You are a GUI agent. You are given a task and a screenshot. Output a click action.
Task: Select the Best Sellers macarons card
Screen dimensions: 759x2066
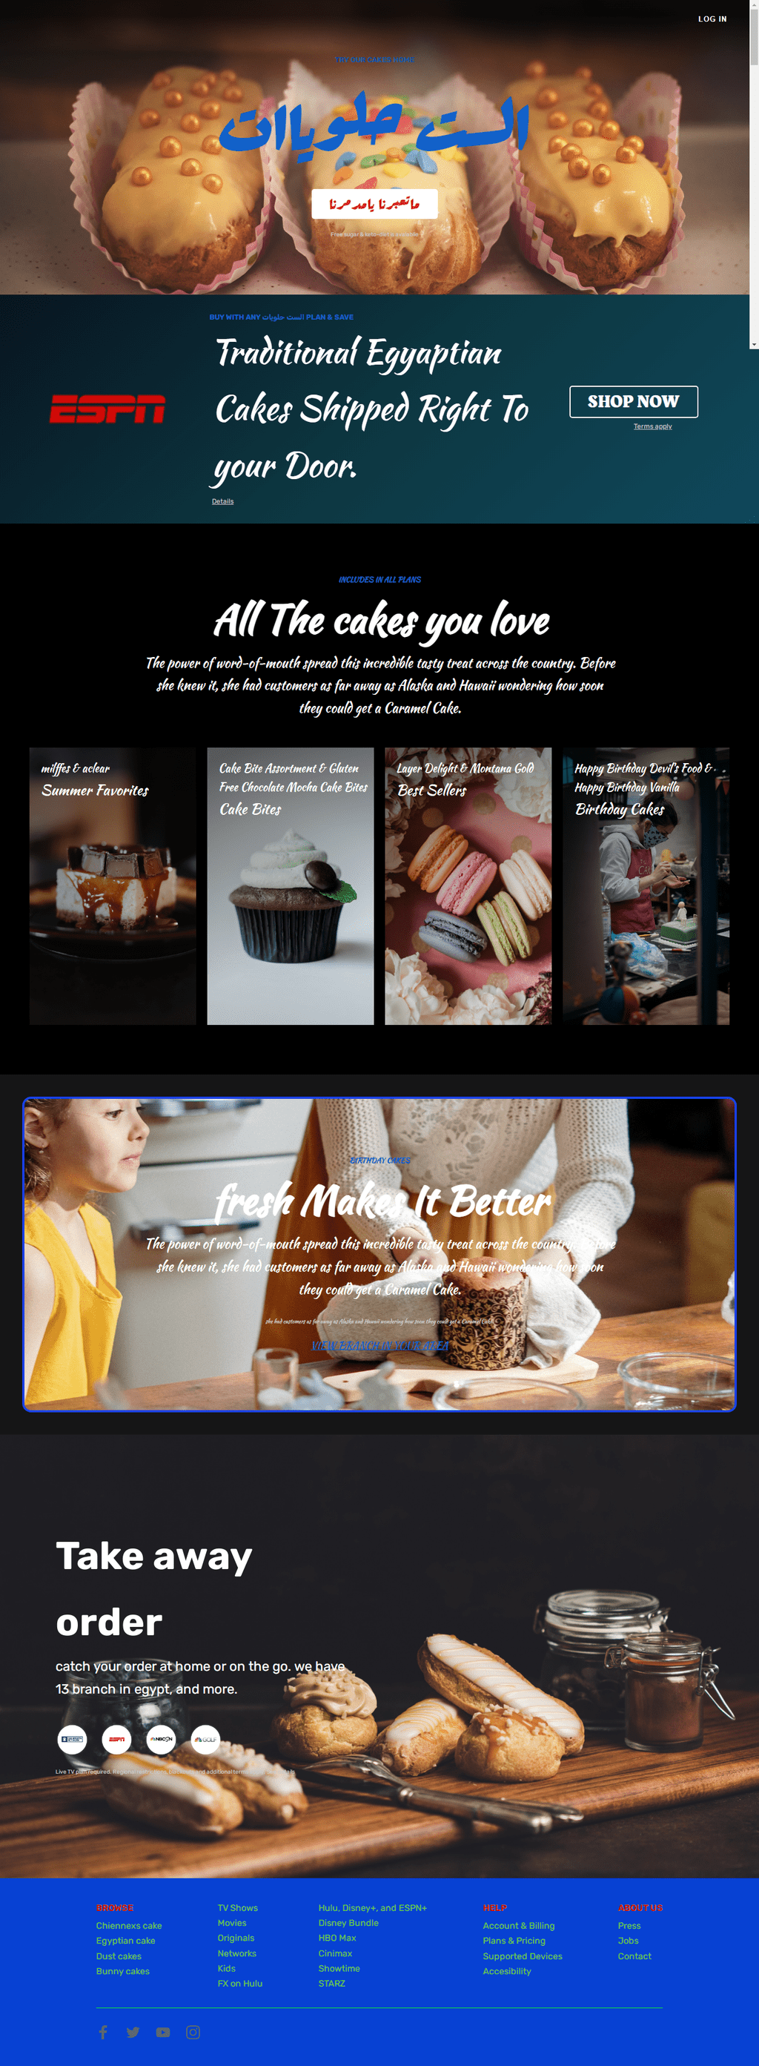coord(468,885)
